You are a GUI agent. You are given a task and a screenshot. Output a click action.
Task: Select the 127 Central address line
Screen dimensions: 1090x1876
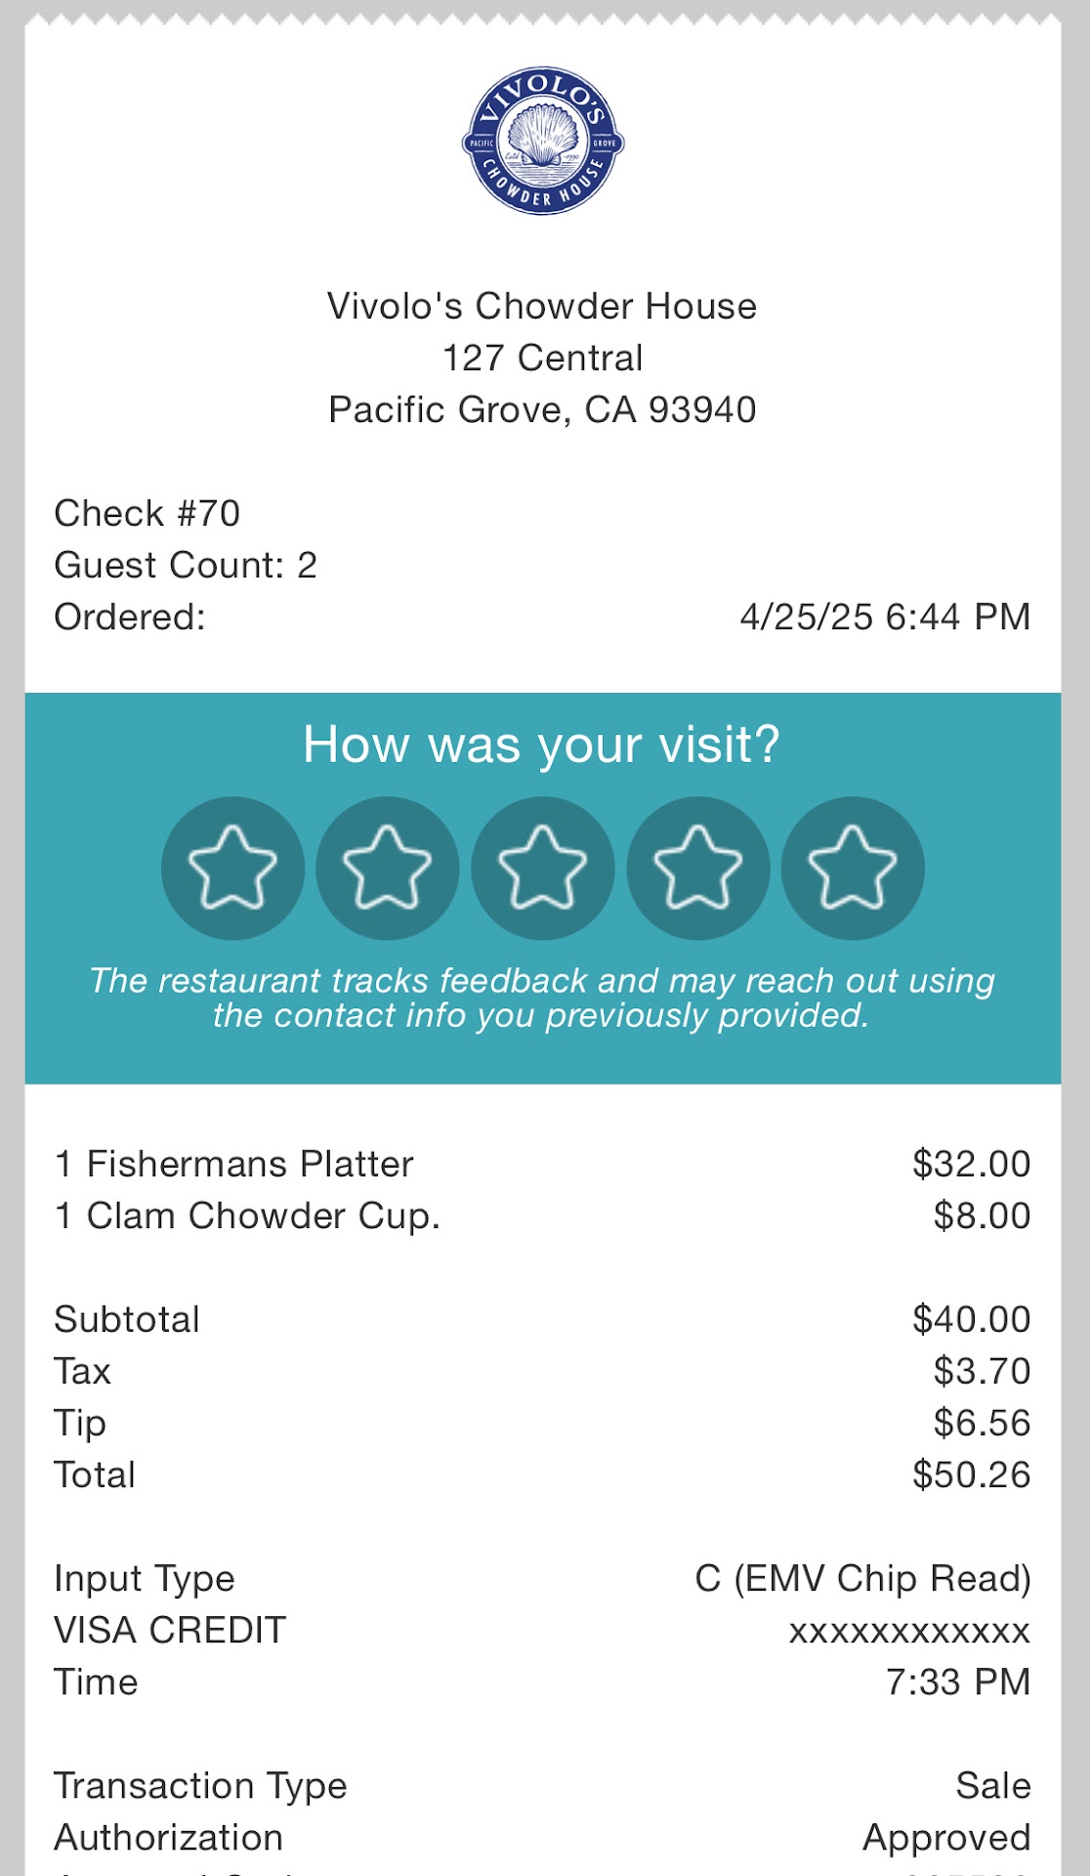[x=542, y=359]
